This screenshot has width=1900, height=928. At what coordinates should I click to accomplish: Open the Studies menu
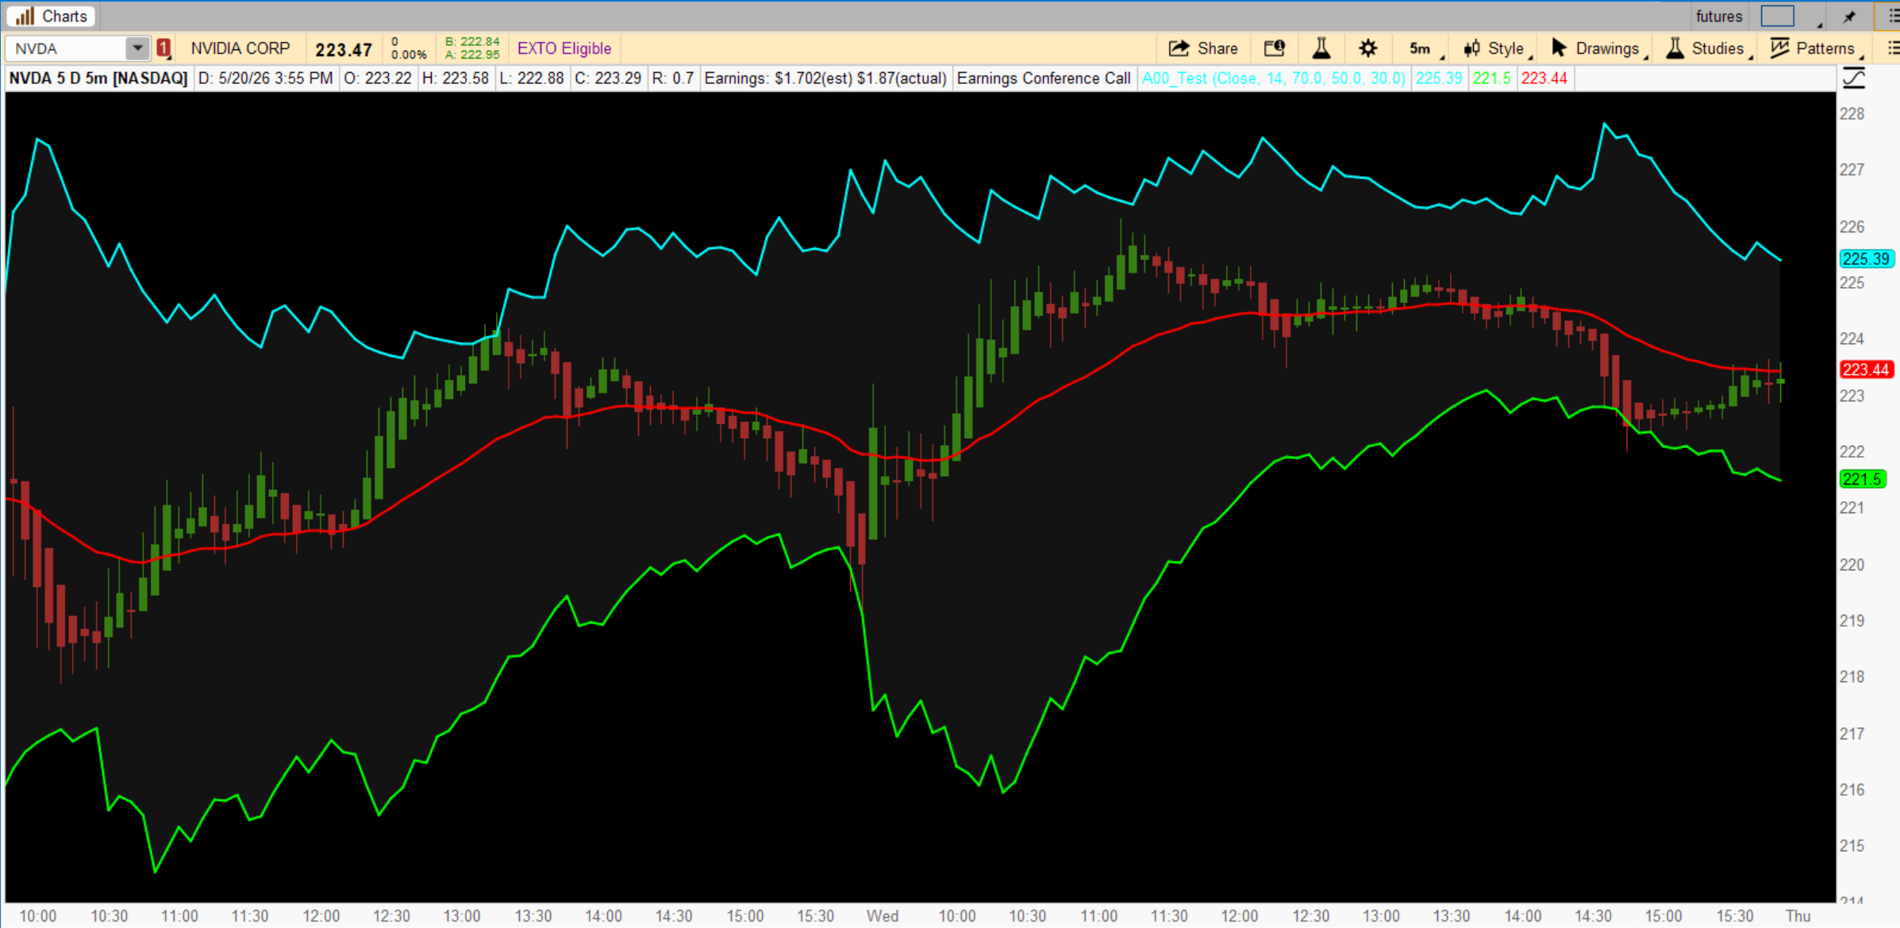pos(1708,48)
